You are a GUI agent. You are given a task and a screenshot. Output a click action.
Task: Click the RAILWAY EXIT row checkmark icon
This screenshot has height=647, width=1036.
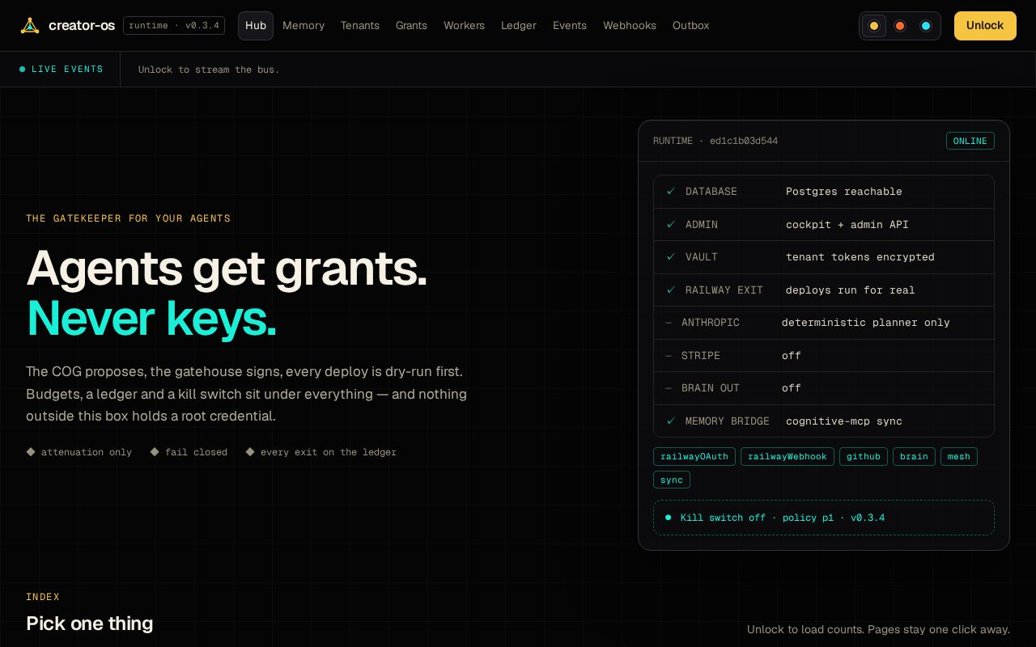671,290
